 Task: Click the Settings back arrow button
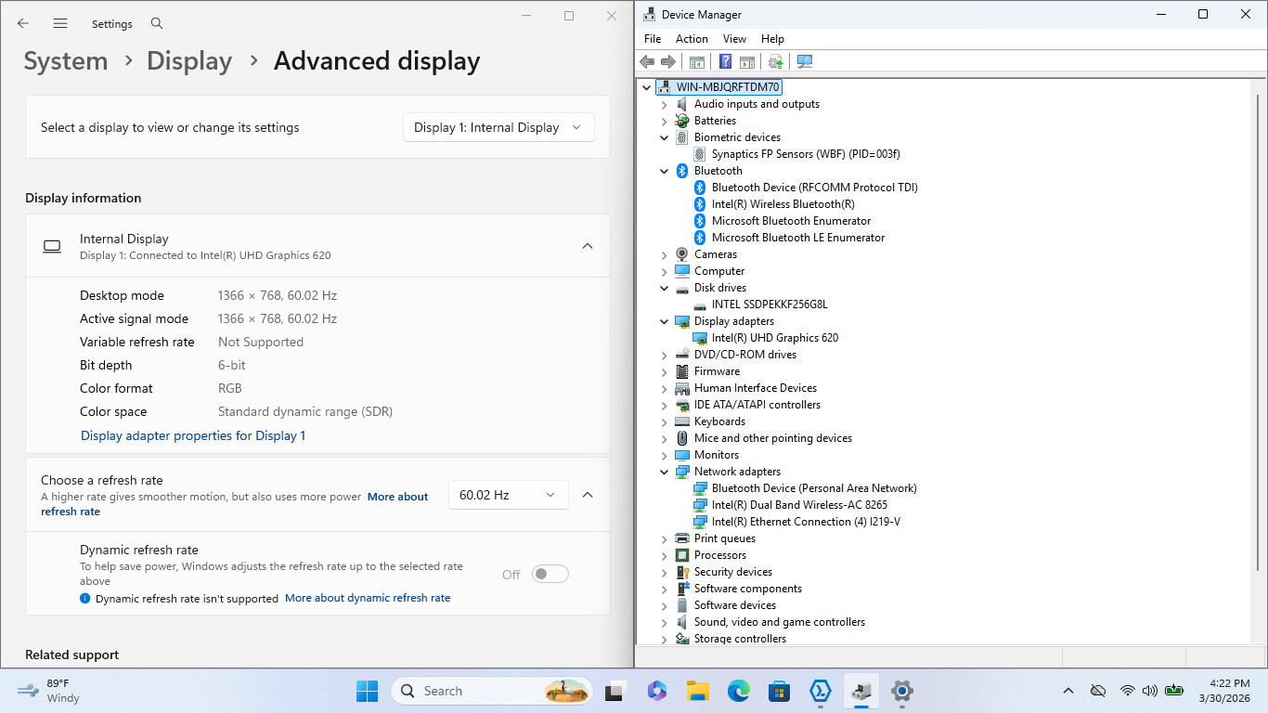pyautogui.click(x=23, y=23)
